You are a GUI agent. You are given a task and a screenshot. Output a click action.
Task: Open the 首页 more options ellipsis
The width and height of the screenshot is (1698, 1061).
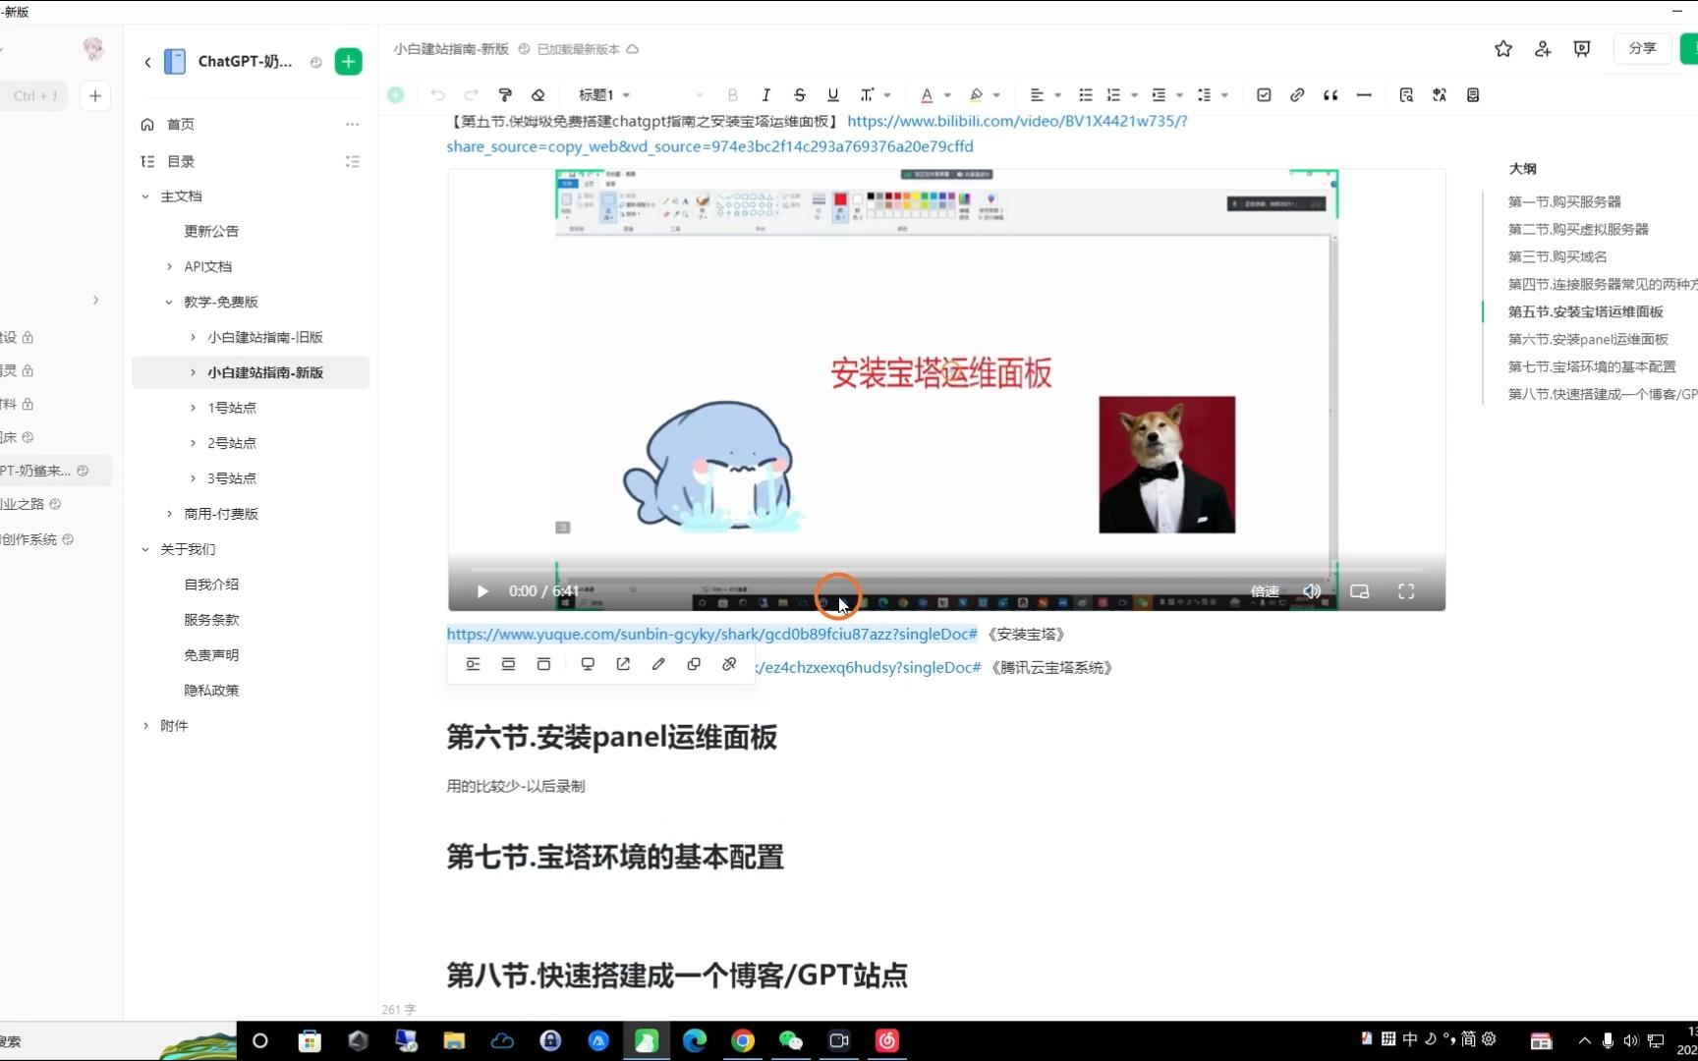[x=352, y=125]
